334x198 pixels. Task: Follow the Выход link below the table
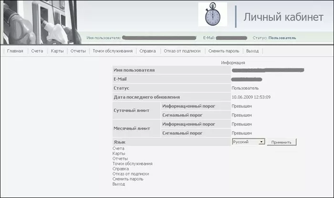[119, 184]
